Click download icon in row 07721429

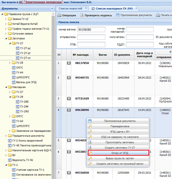pos(69,99)
